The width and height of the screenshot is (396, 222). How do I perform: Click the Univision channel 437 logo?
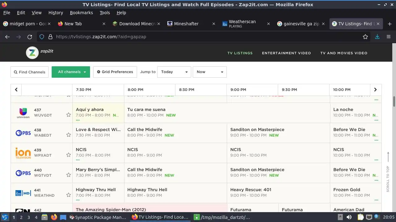23,113
